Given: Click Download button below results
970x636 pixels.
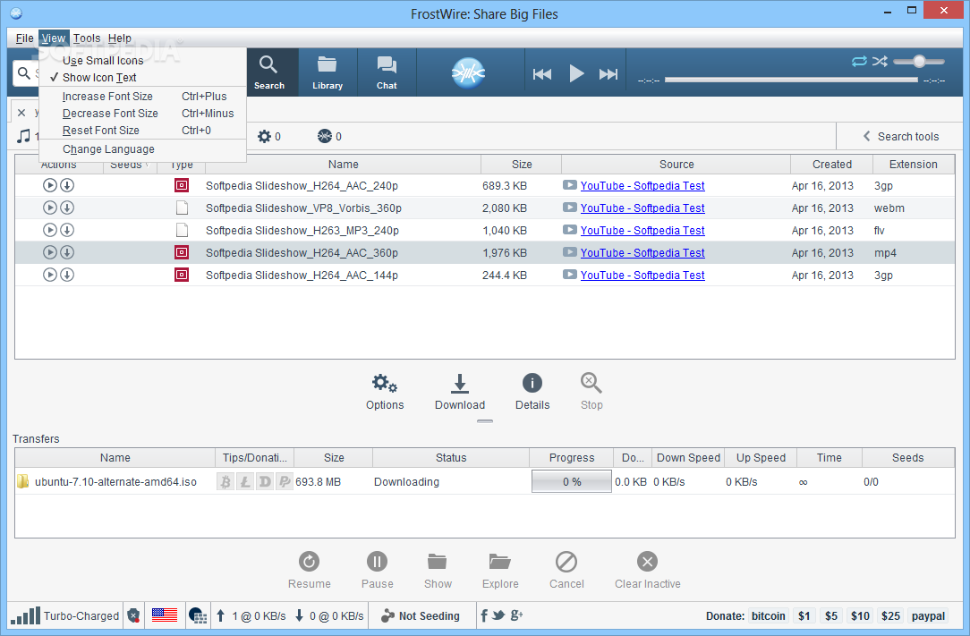Looking at the screenshot, I should coord(460,392).
